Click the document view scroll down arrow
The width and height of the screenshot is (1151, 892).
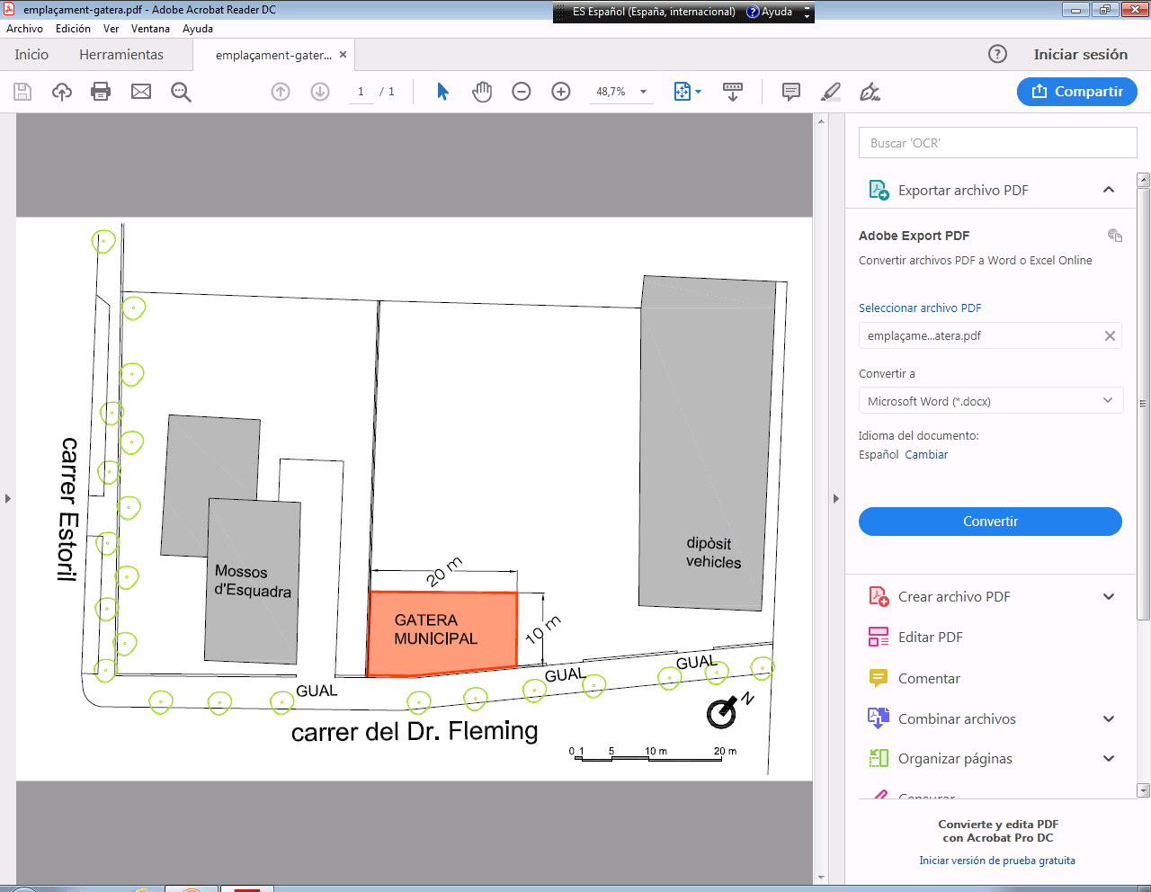click(x=821, y=878)
